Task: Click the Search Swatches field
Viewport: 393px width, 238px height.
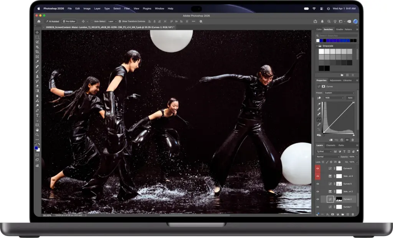Action: [336, 36]
